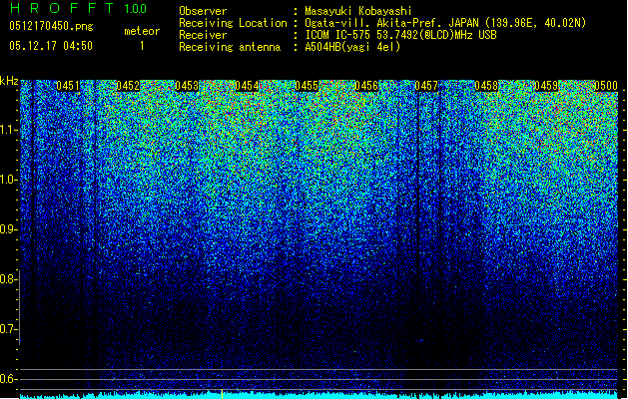Click the 1.1 frequency axis label

tap(9, 130)
